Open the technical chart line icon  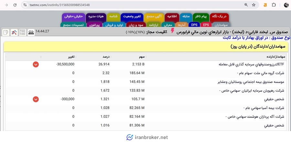(14, 32)
